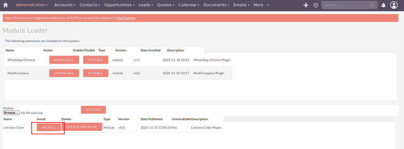The image size is (404, 149).
Task: Open the Opportunities menu
Action: 120,5
